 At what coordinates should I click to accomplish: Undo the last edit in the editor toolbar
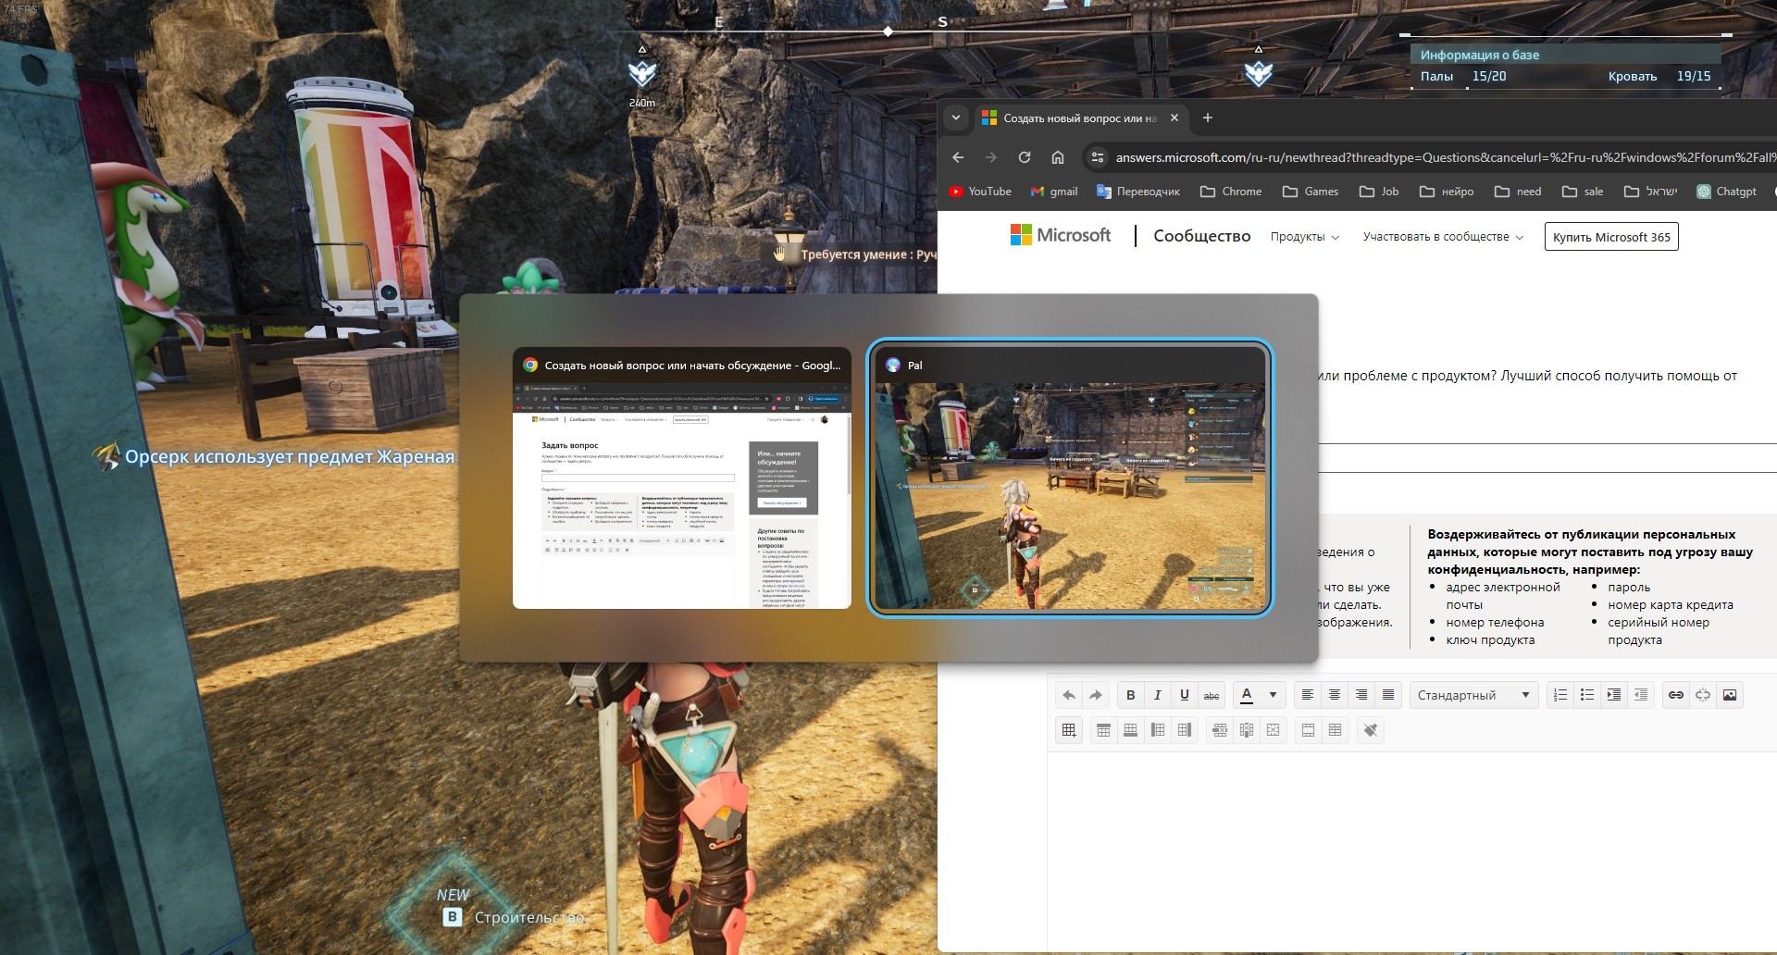[1069, 695]
